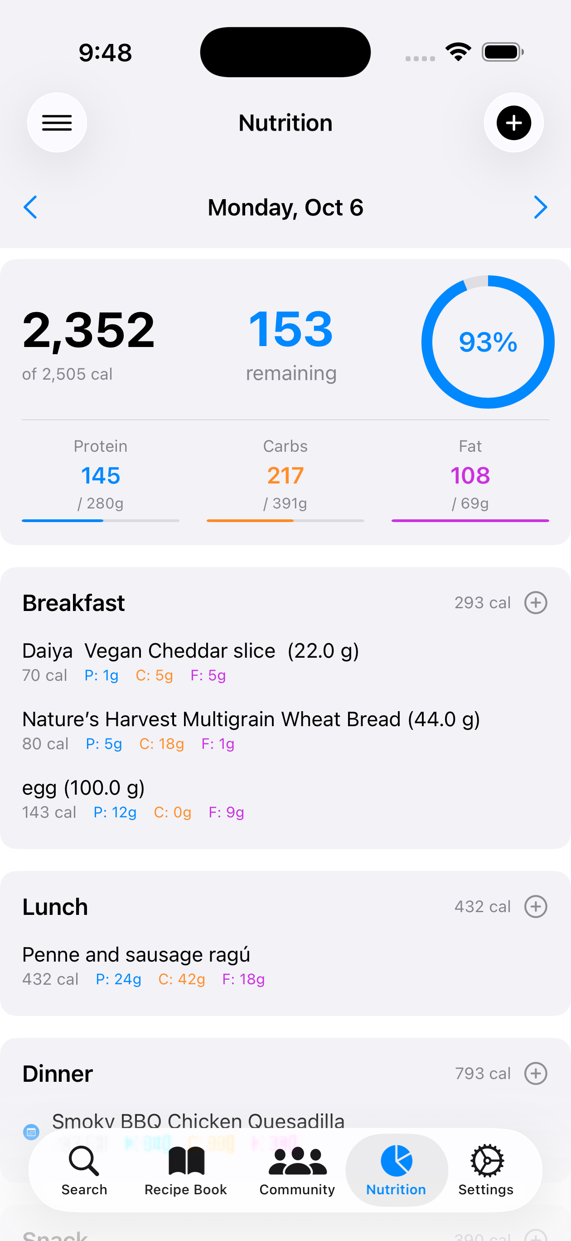Go to the next day

tap(540, 208)
